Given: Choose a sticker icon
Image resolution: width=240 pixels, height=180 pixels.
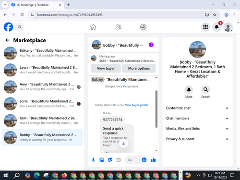Looking at the screenshot, I should click(x=110, y=160).
